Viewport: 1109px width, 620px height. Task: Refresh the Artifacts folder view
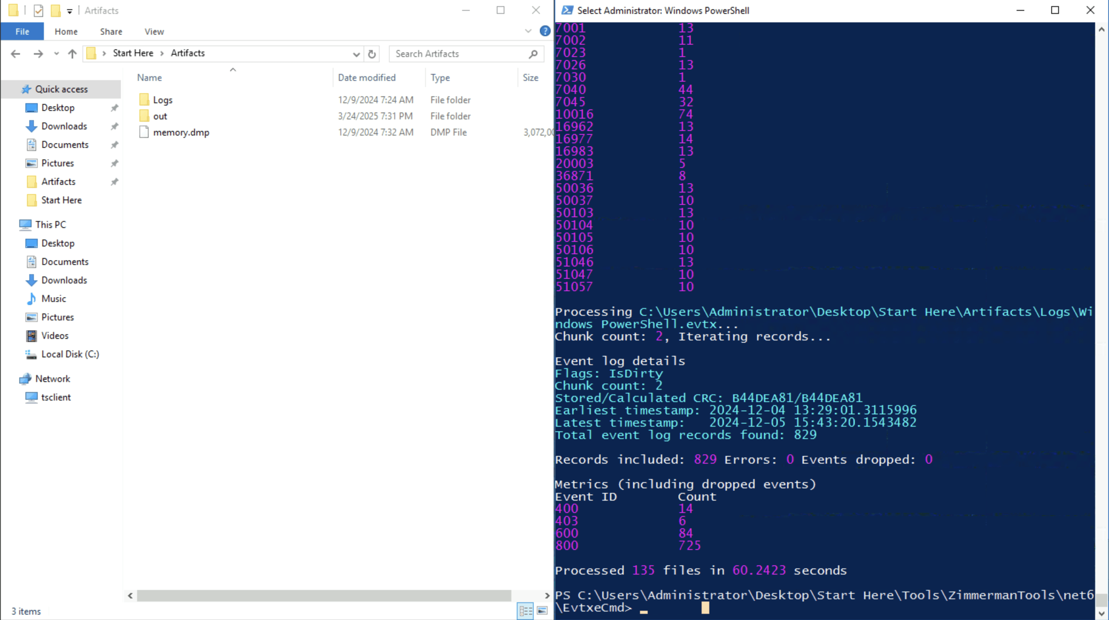point(372,54)
